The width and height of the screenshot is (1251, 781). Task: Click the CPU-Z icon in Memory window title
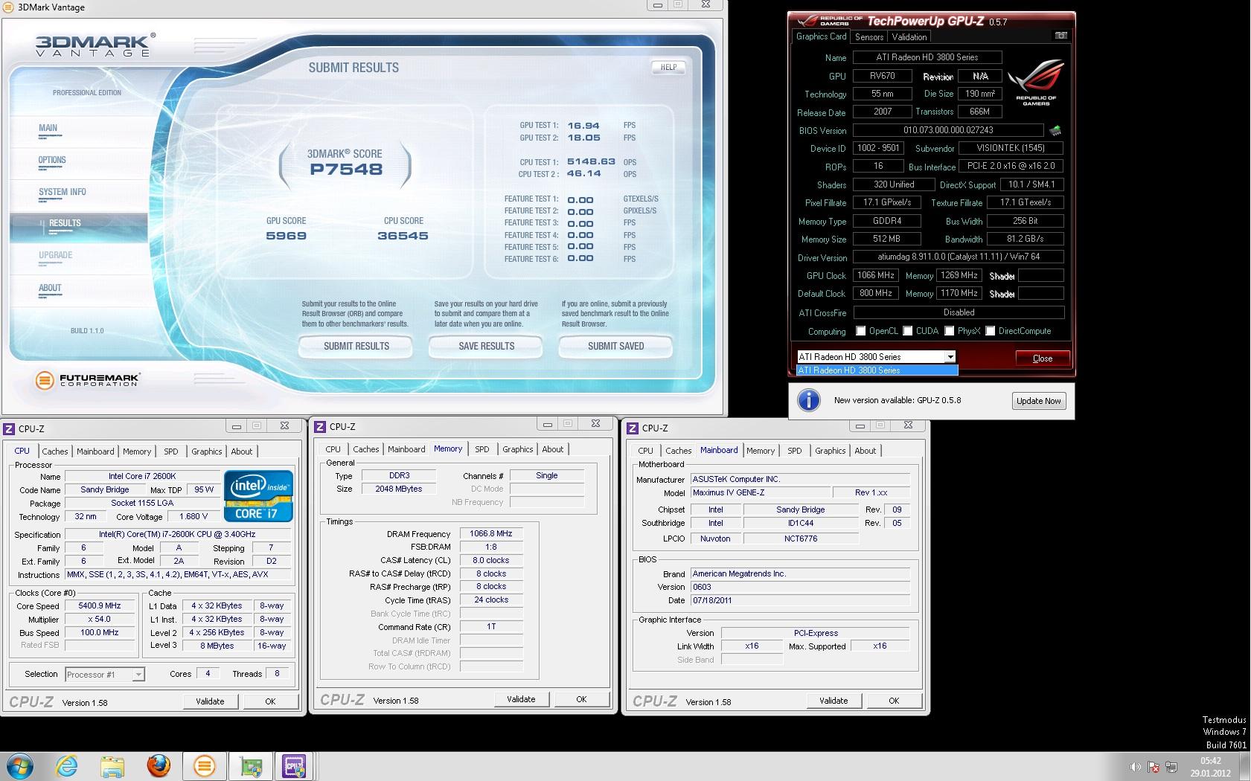(320, 427)
